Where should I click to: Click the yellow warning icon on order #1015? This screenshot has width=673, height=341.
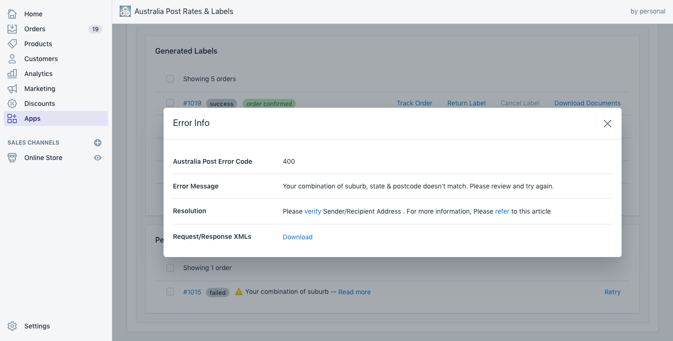click(x=239, y=292)
